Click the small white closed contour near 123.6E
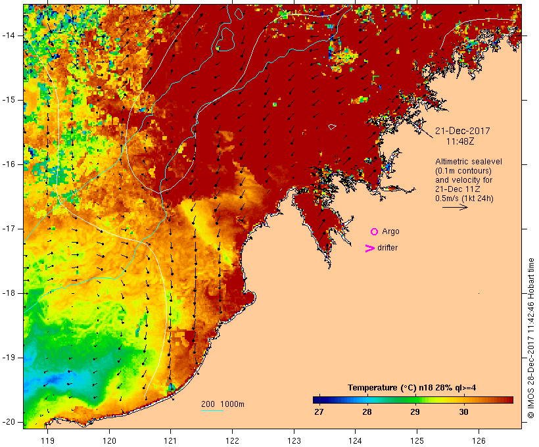Screen dimensions: 539x447 332,127
